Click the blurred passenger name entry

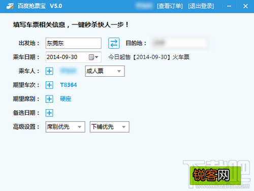69,71
